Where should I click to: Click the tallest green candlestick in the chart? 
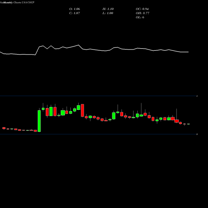click(39, 121)
